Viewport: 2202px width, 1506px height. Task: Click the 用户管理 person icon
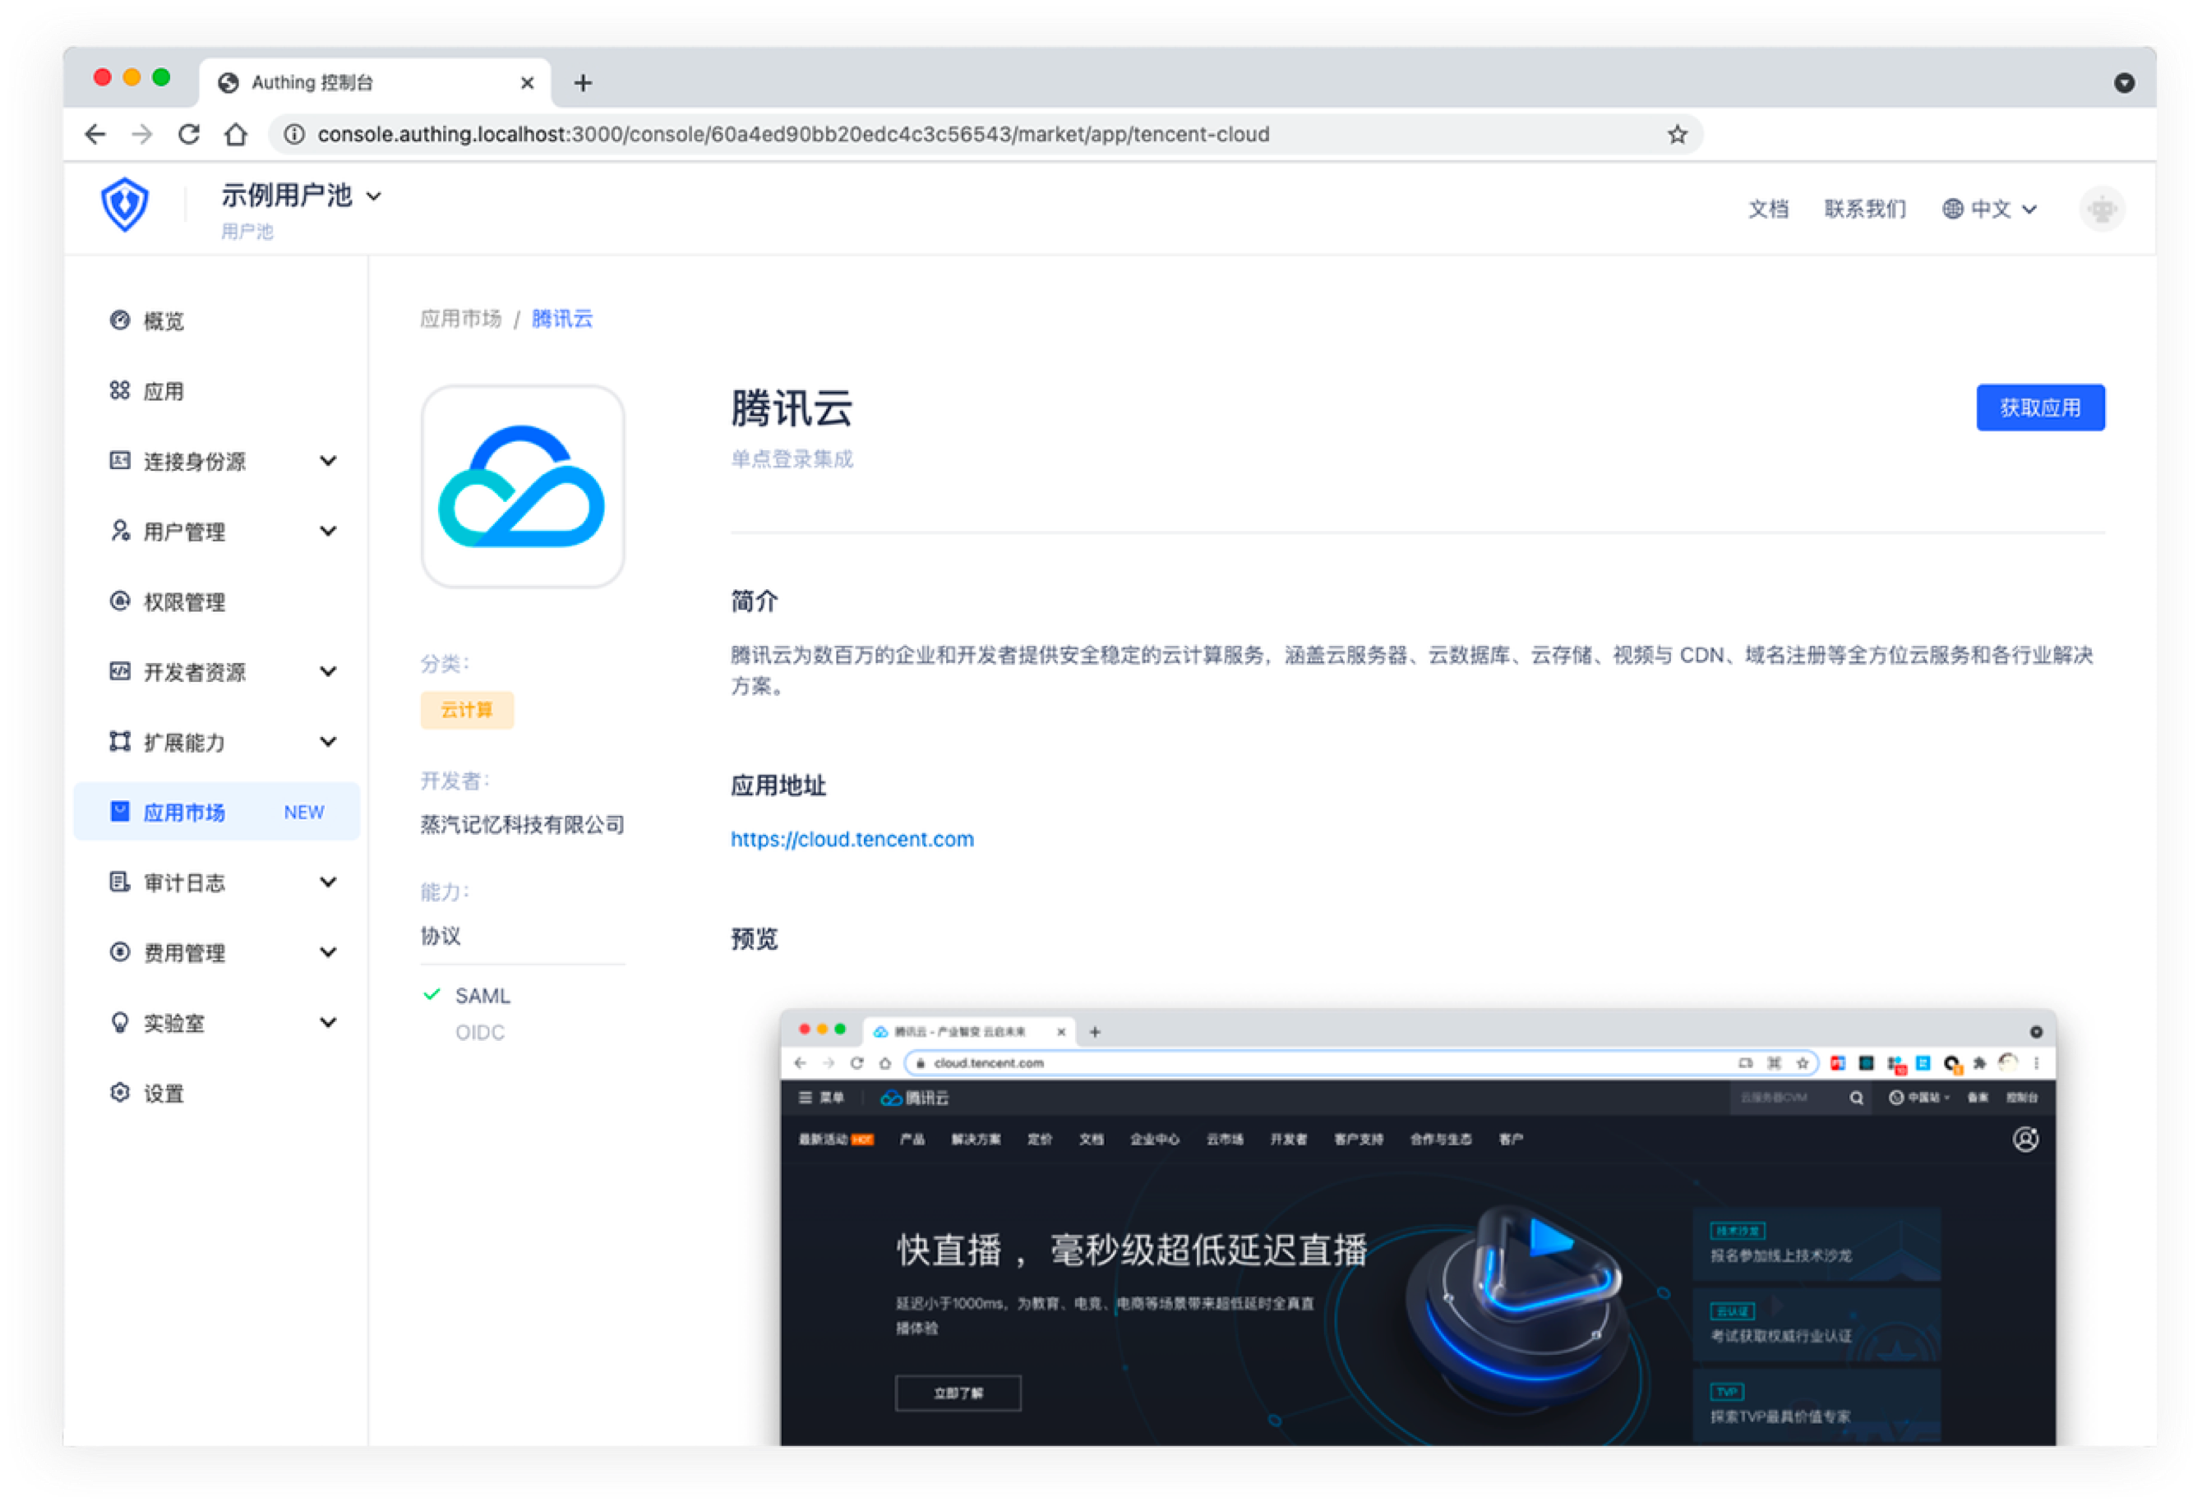click(119, 531)
